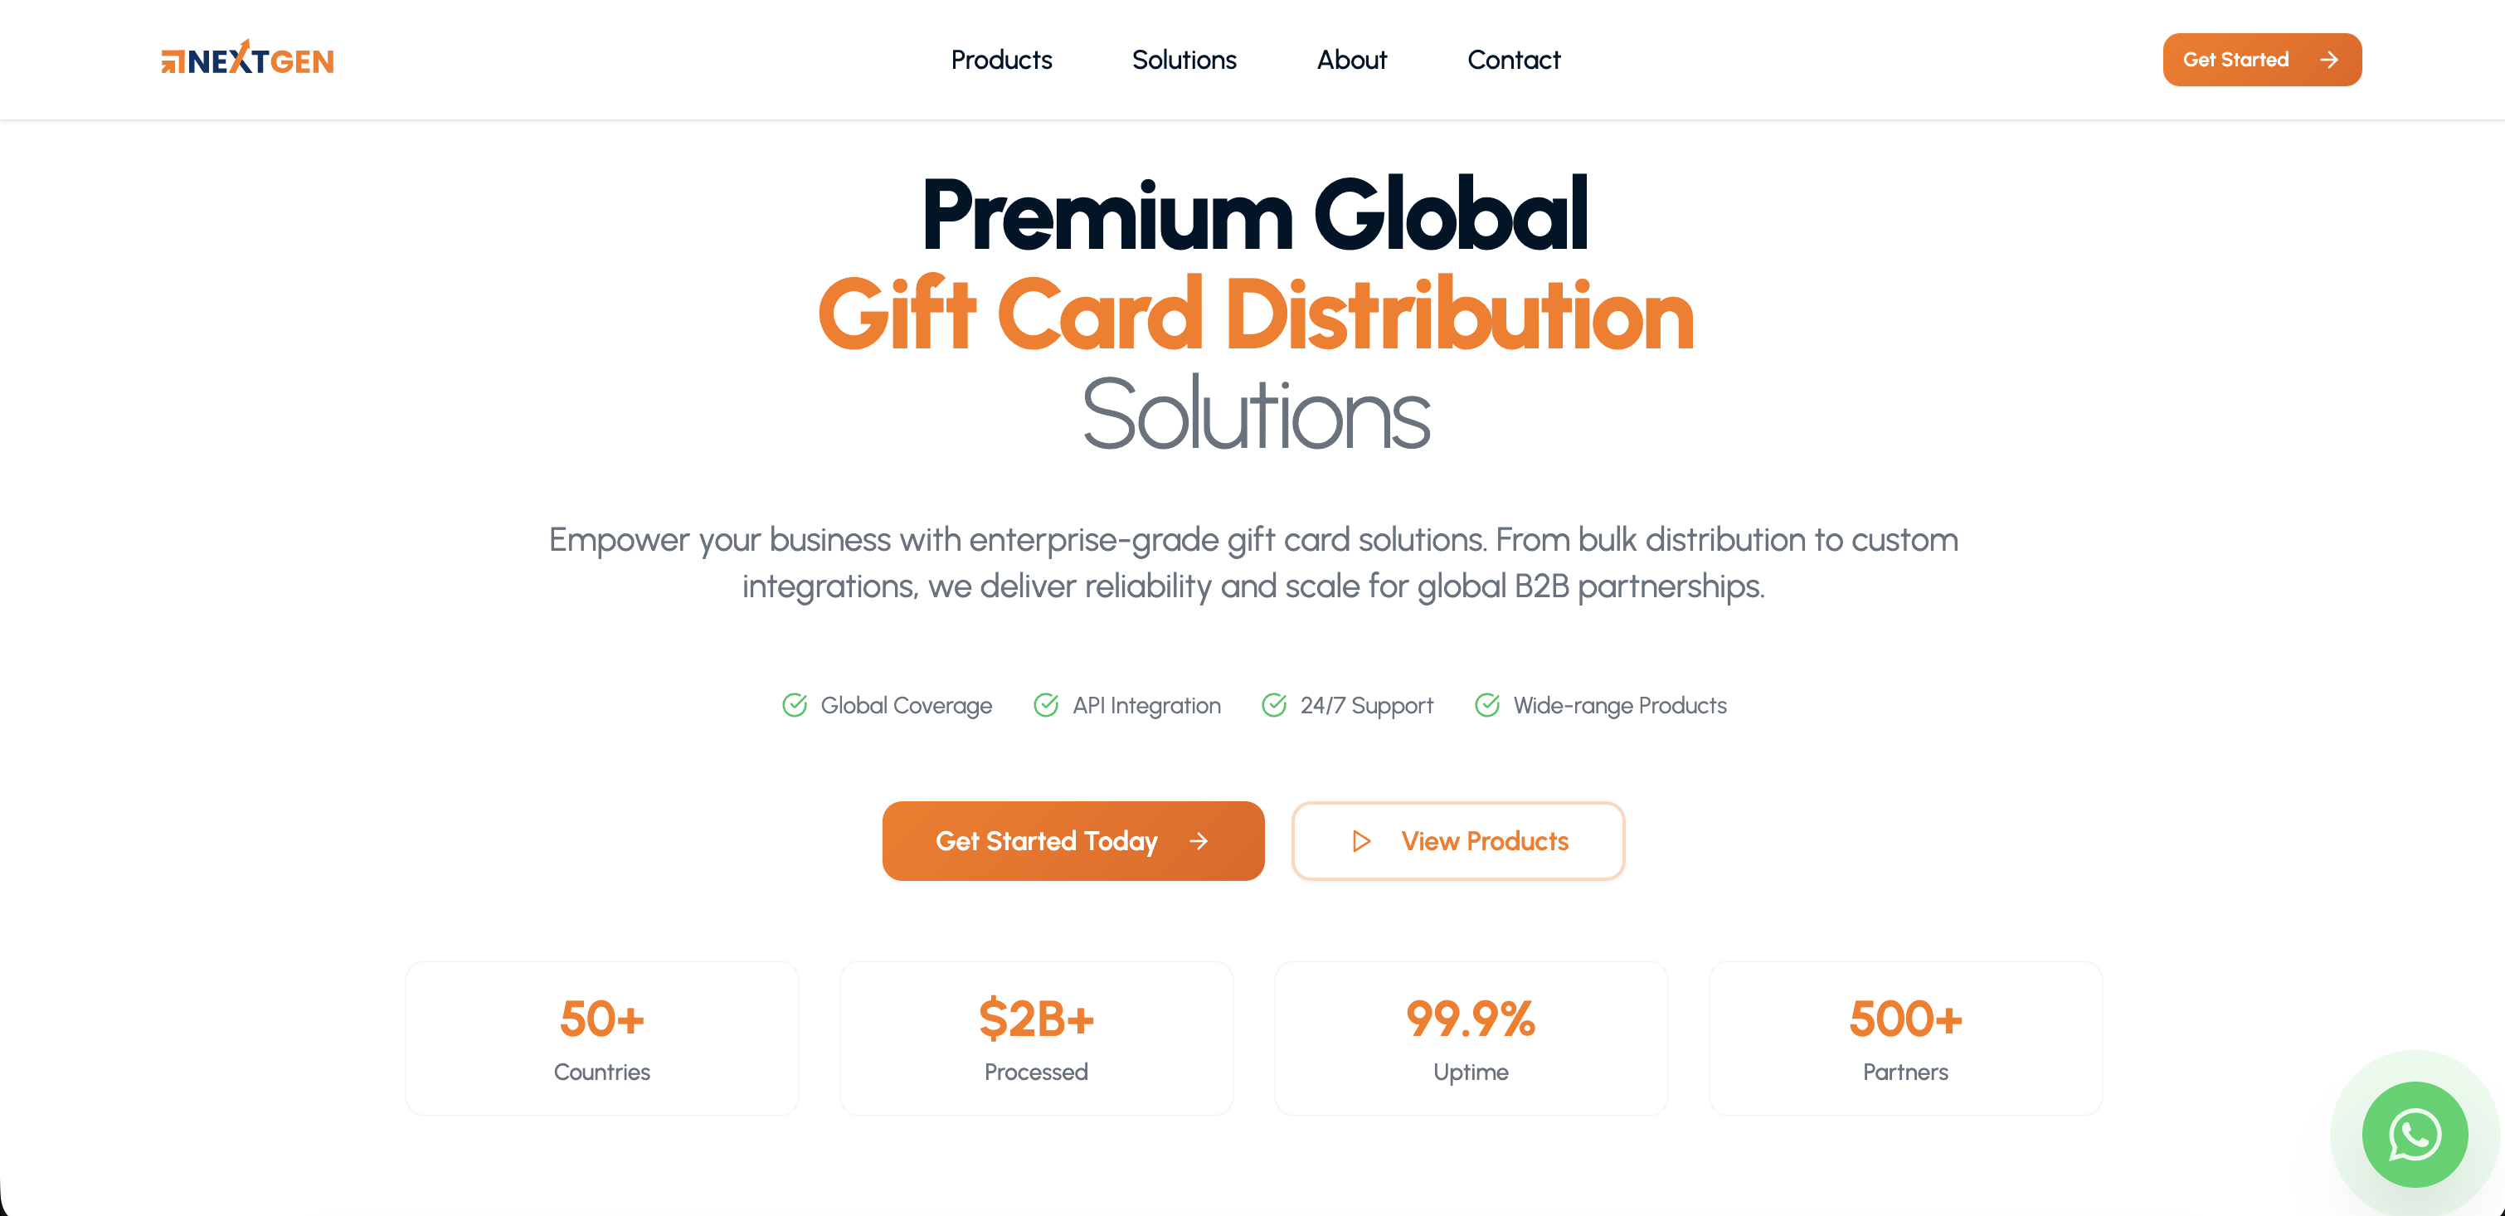Click the Wide-range Products checkmark icon

tap(1487, 705)
